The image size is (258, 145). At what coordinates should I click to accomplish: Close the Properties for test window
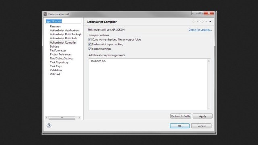(209, 13)
